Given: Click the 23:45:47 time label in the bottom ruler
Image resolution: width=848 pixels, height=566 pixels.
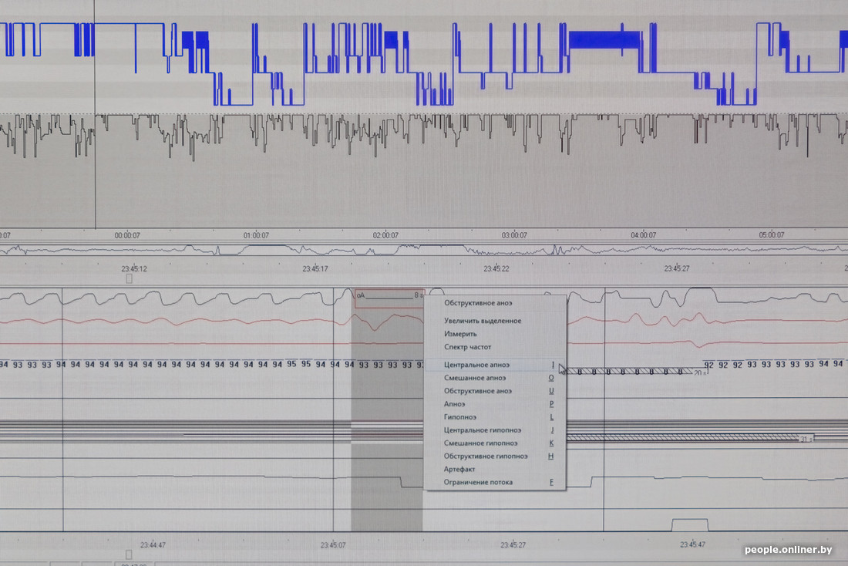Looking at the screenshot, I should (692, 544).
